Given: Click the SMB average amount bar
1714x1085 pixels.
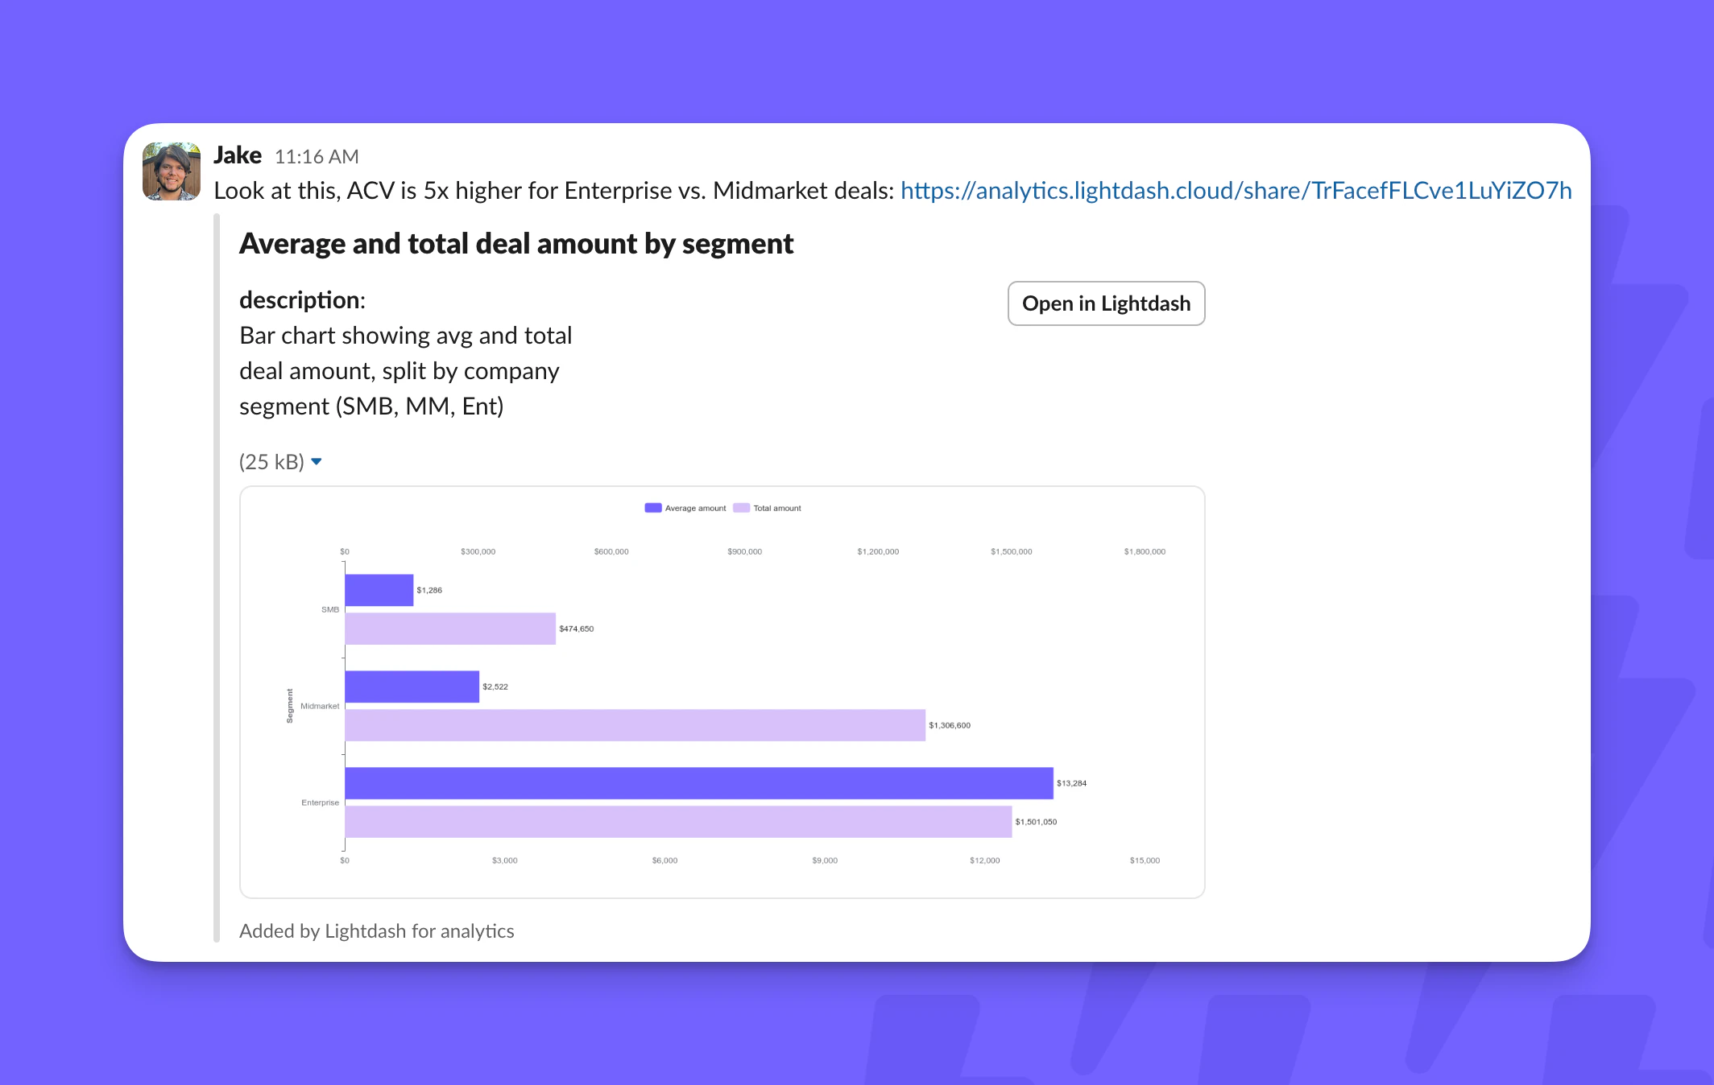Looking at the screenshot, I should click(x=379, y=590).
